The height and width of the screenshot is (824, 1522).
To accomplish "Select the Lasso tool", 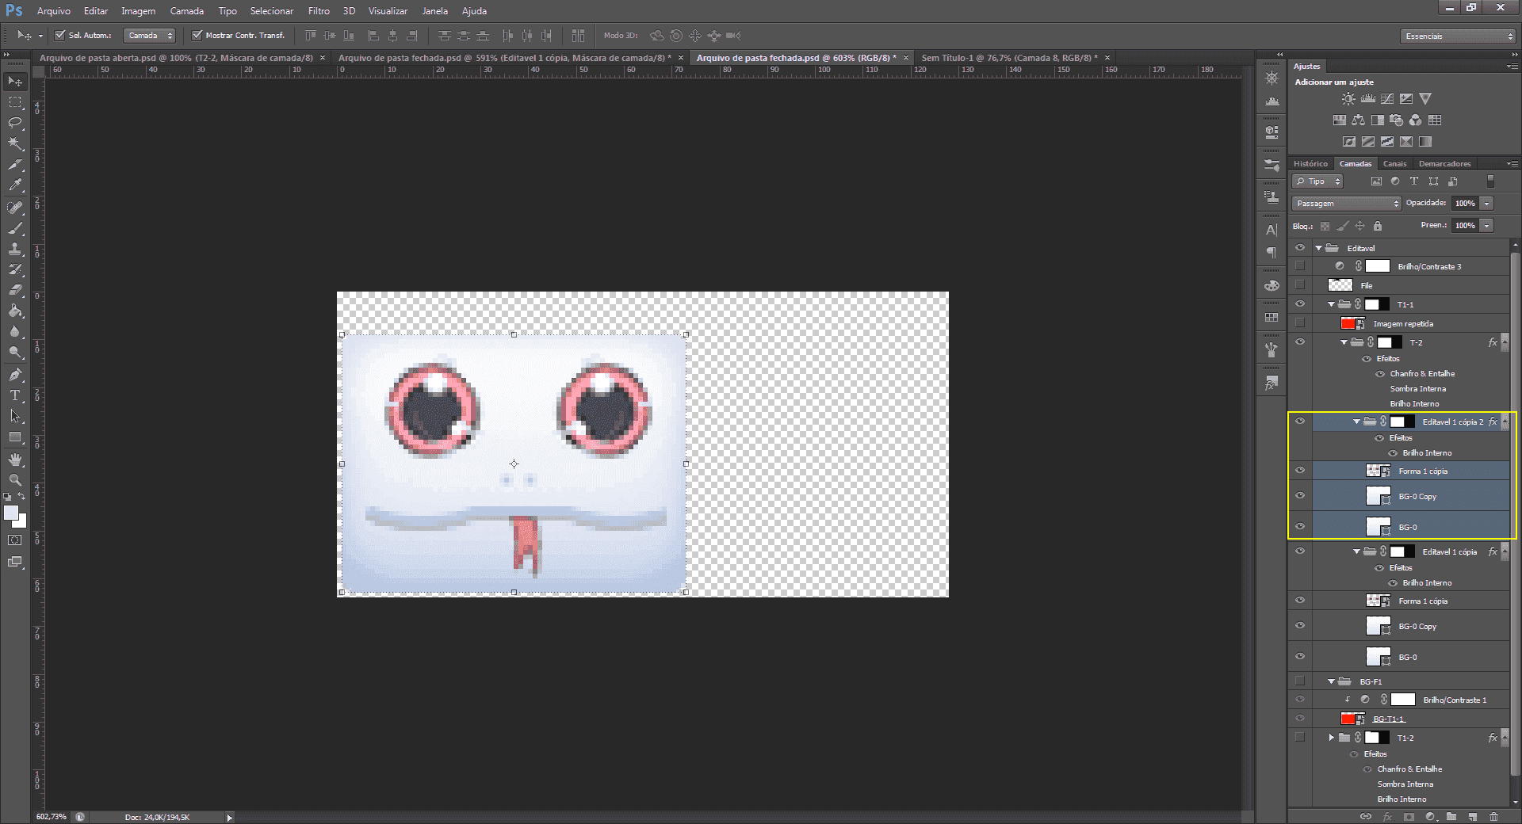I will [x=15, y=123].
